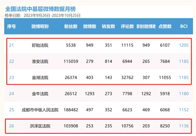Click BCI value 1185 in 淮安法院 row

point(184,61)
